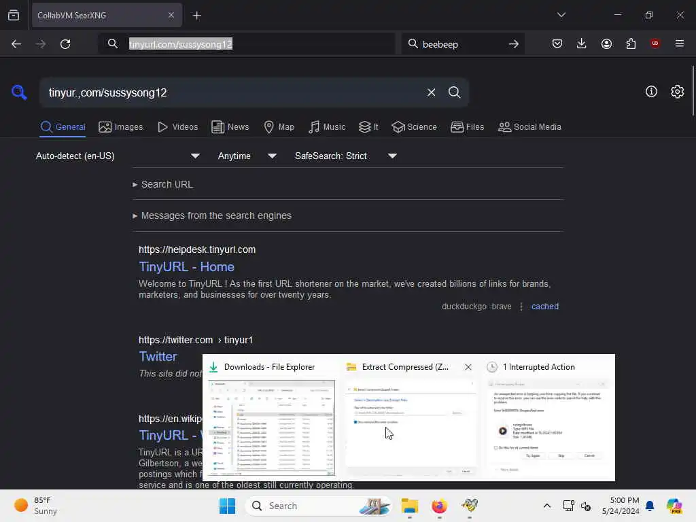Switch to the Images category tab

pyautogui.click(x=121, y=127)
